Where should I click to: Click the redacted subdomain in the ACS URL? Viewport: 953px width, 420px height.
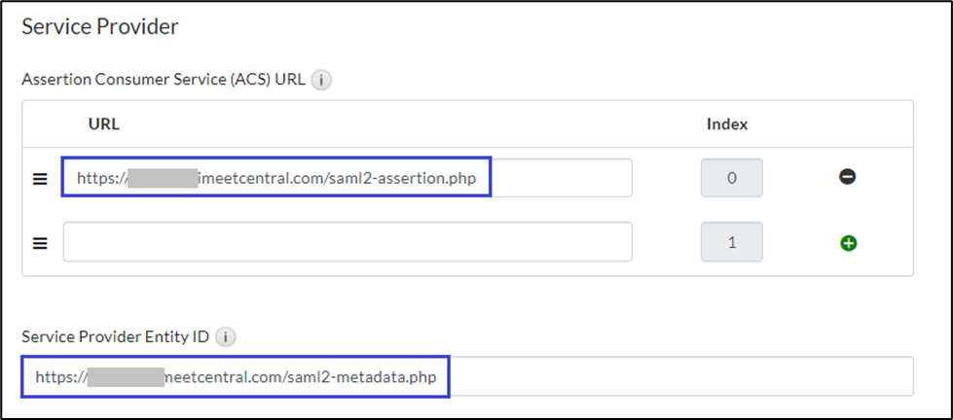click(x=161, y=178)
